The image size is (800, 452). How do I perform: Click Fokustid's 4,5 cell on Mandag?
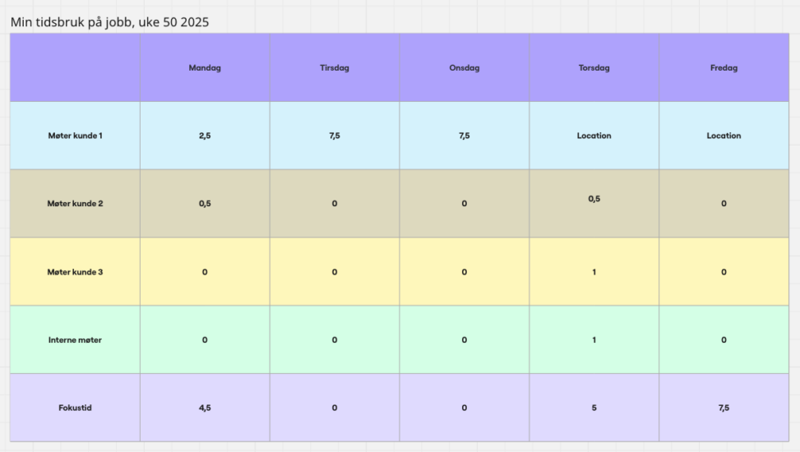coord(205,408)
